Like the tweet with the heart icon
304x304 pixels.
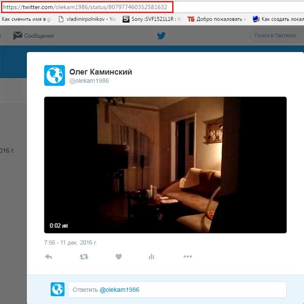(118, 257)
